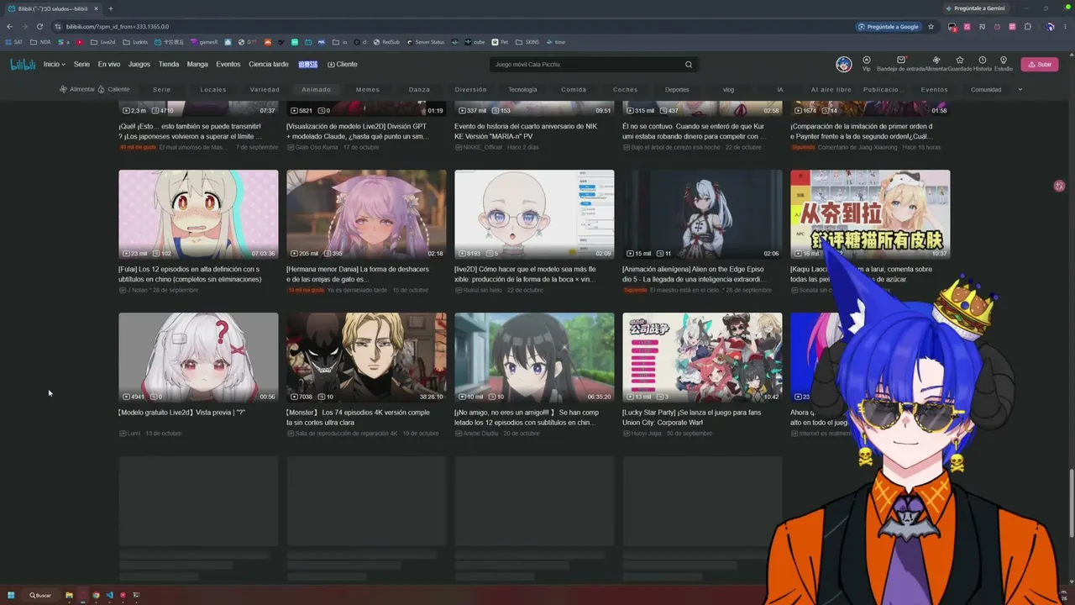Expand the category bar with the chevron arrow
Screen dimensions: 1075x605
point(1020,90)
